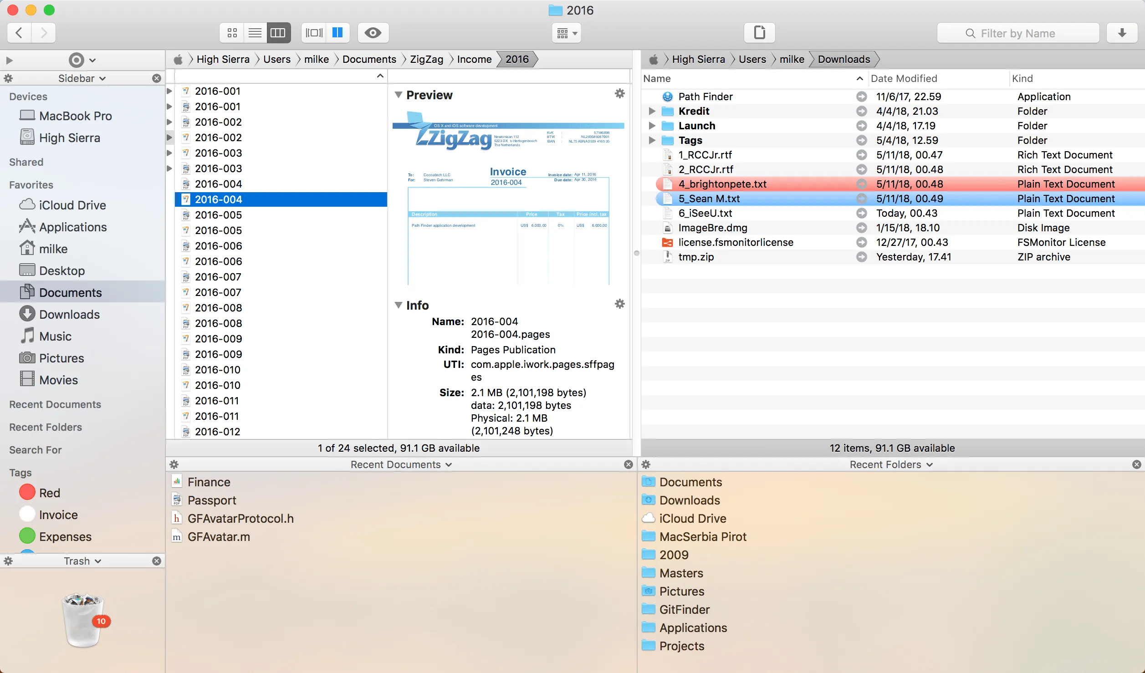Click the download arrow toolbar button
1145x673 pixels.
(x=1122, y=33)
